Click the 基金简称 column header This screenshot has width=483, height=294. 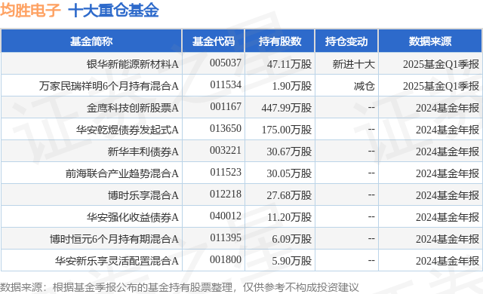[91, 41]
